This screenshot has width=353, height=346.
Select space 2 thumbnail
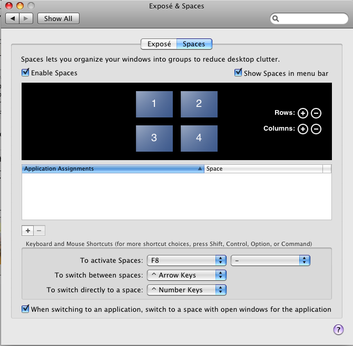point(199,104)
